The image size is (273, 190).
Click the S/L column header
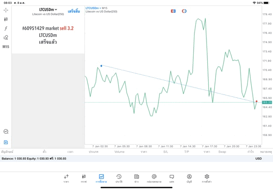pos(166,152)
